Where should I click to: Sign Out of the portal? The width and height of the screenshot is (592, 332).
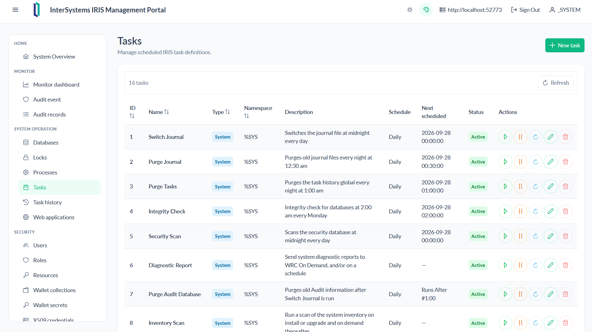click(525, 10)
